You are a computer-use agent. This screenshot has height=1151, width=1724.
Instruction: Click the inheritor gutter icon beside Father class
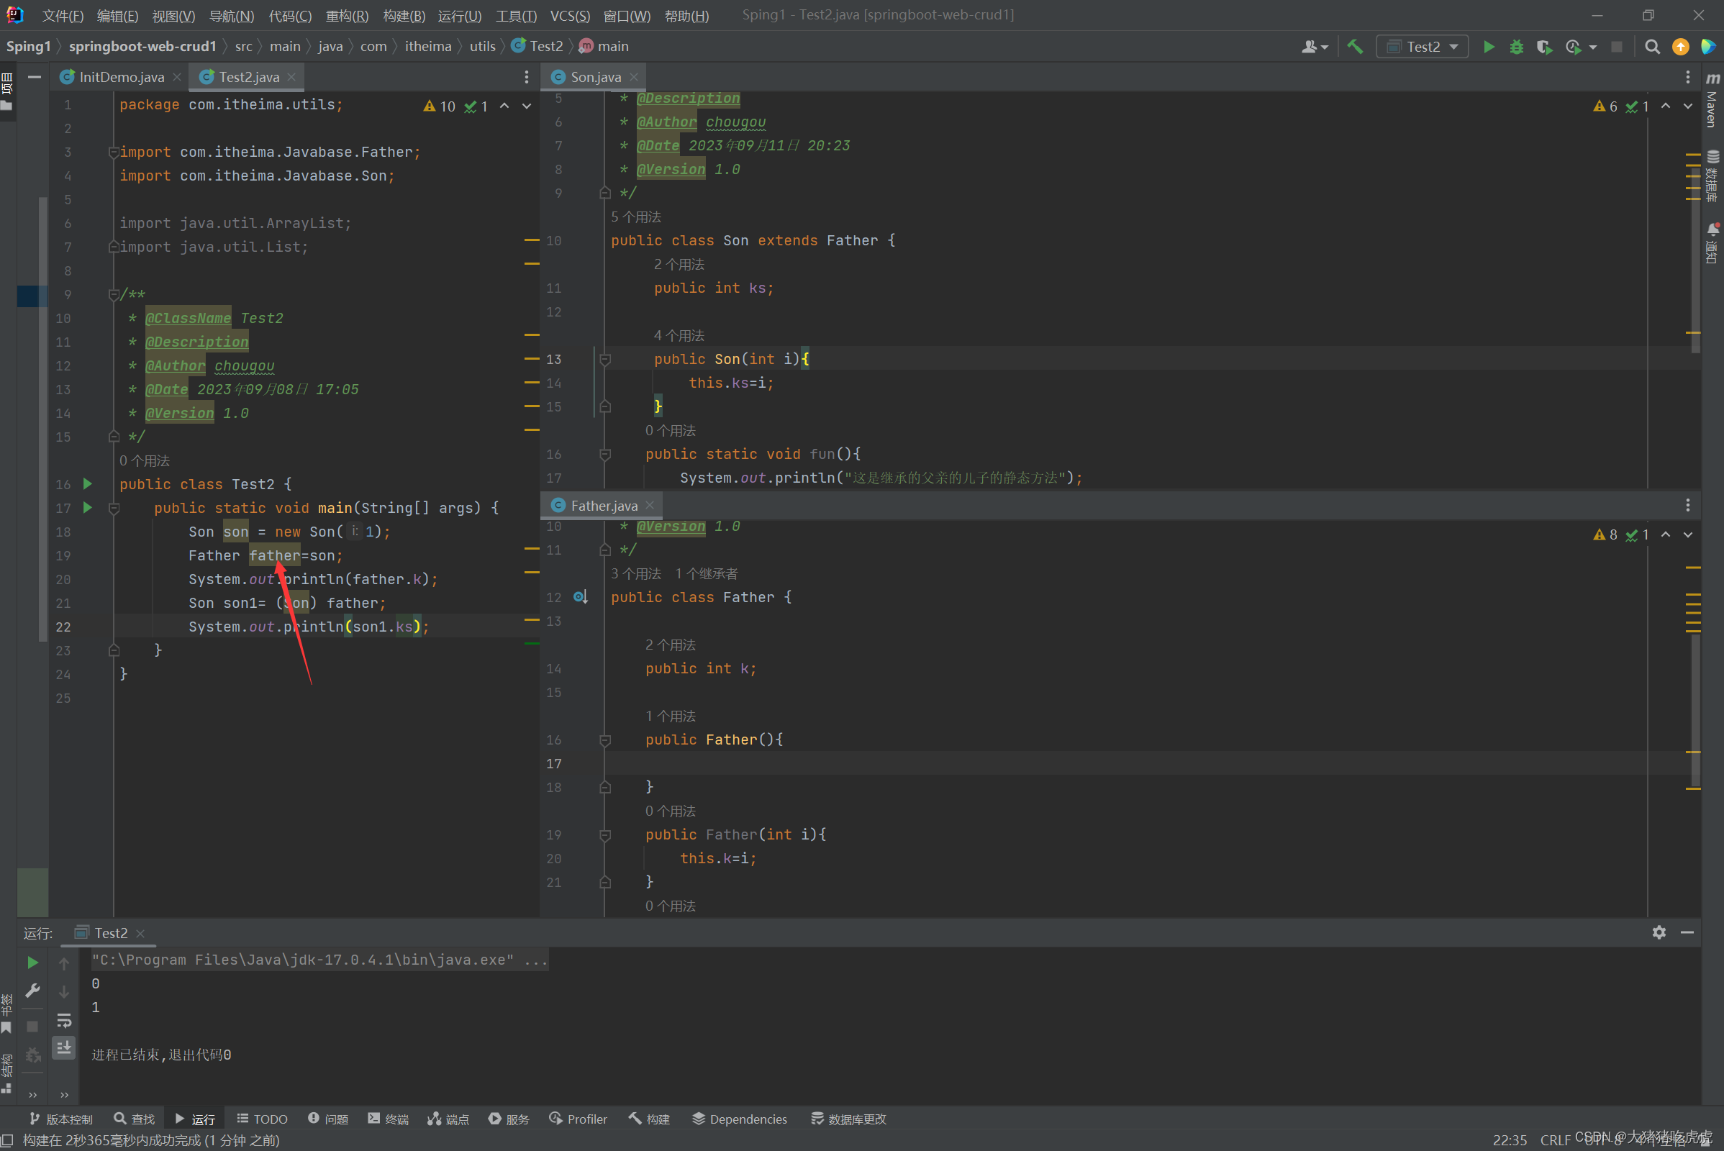(x=580, y=597)
